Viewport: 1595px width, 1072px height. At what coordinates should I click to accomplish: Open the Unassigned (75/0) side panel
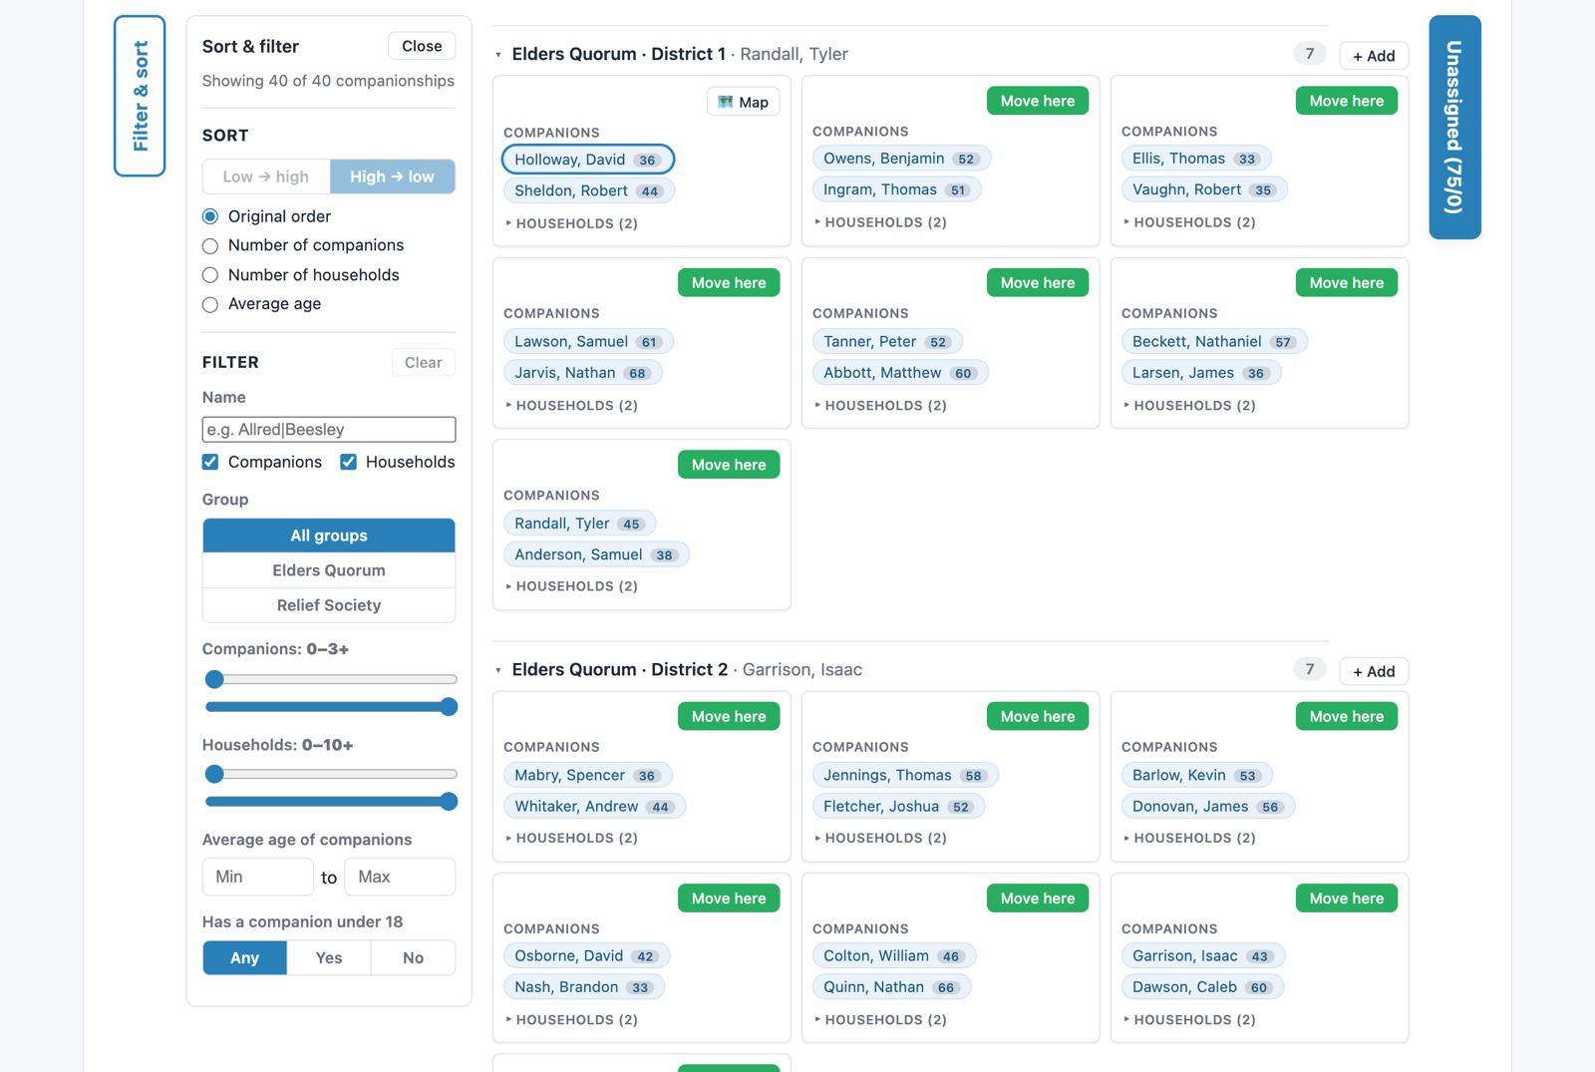(1454, 127)
